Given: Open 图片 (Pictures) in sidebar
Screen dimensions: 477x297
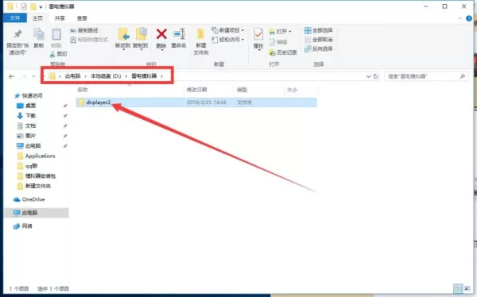Looking at the screenshot, I should coord(30,136).
